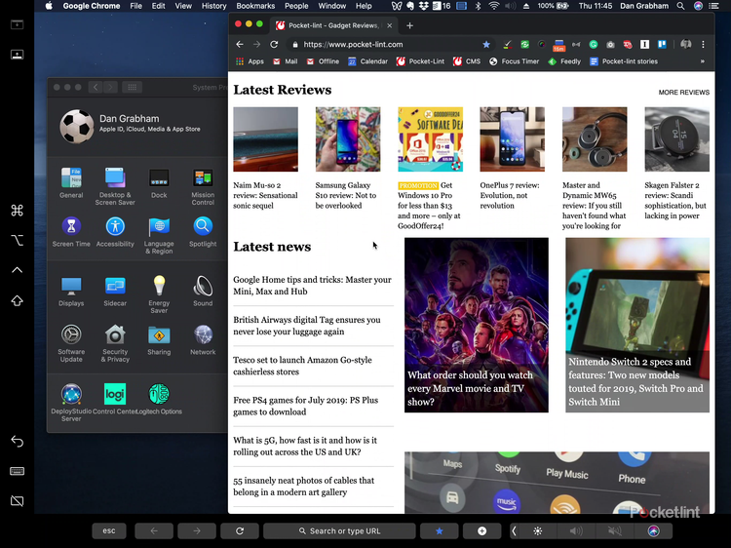The width and height of the screenshot is (731, 548).
Task: Open Software Update preferences
Action: (71, 343)
